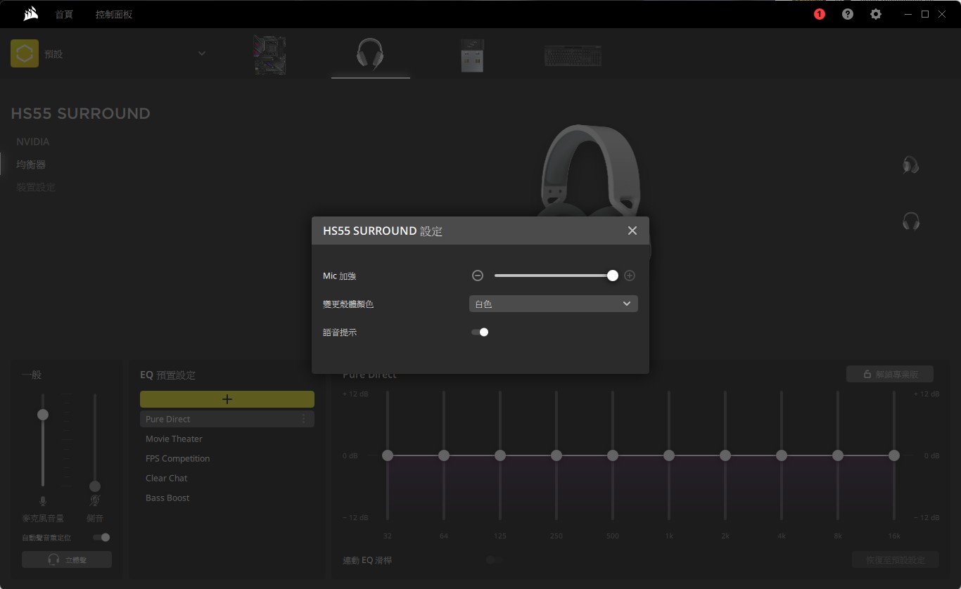Click the 4k EQ band handle
Image resolution: width=961 pixels, height=589 pixels.
point(782,455)
